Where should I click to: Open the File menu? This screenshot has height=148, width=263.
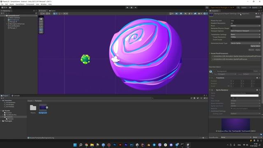pyautogui.click(x=2, y=4)
